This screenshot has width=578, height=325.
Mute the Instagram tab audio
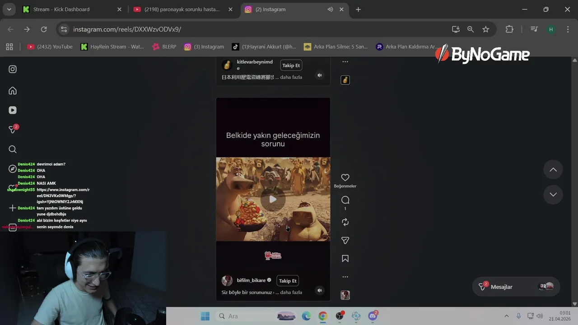tap(330, 9)
